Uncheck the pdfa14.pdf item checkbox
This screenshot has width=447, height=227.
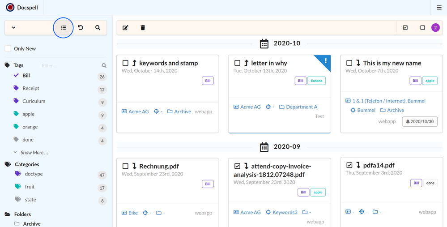tap(349, 165)
